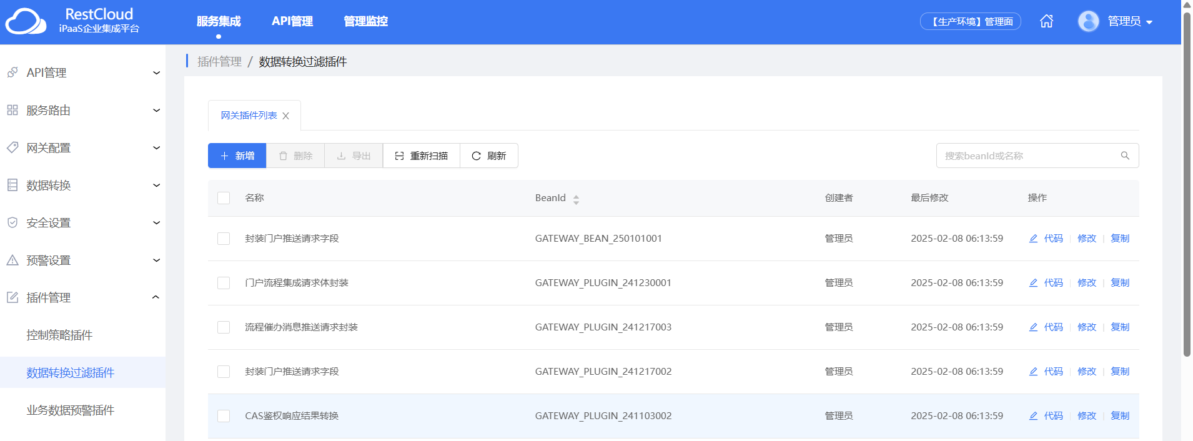Click the search beanId or name field

(x=1027, y=156)
